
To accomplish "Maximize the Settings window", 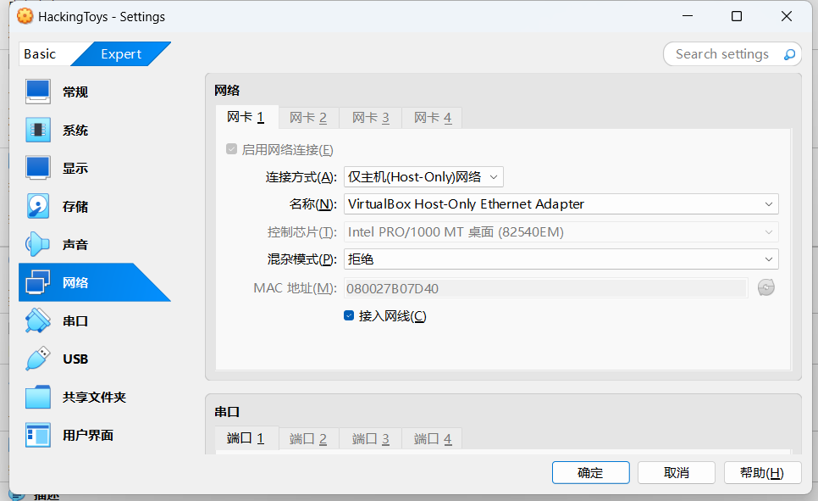I will click(x=737, y=17).
